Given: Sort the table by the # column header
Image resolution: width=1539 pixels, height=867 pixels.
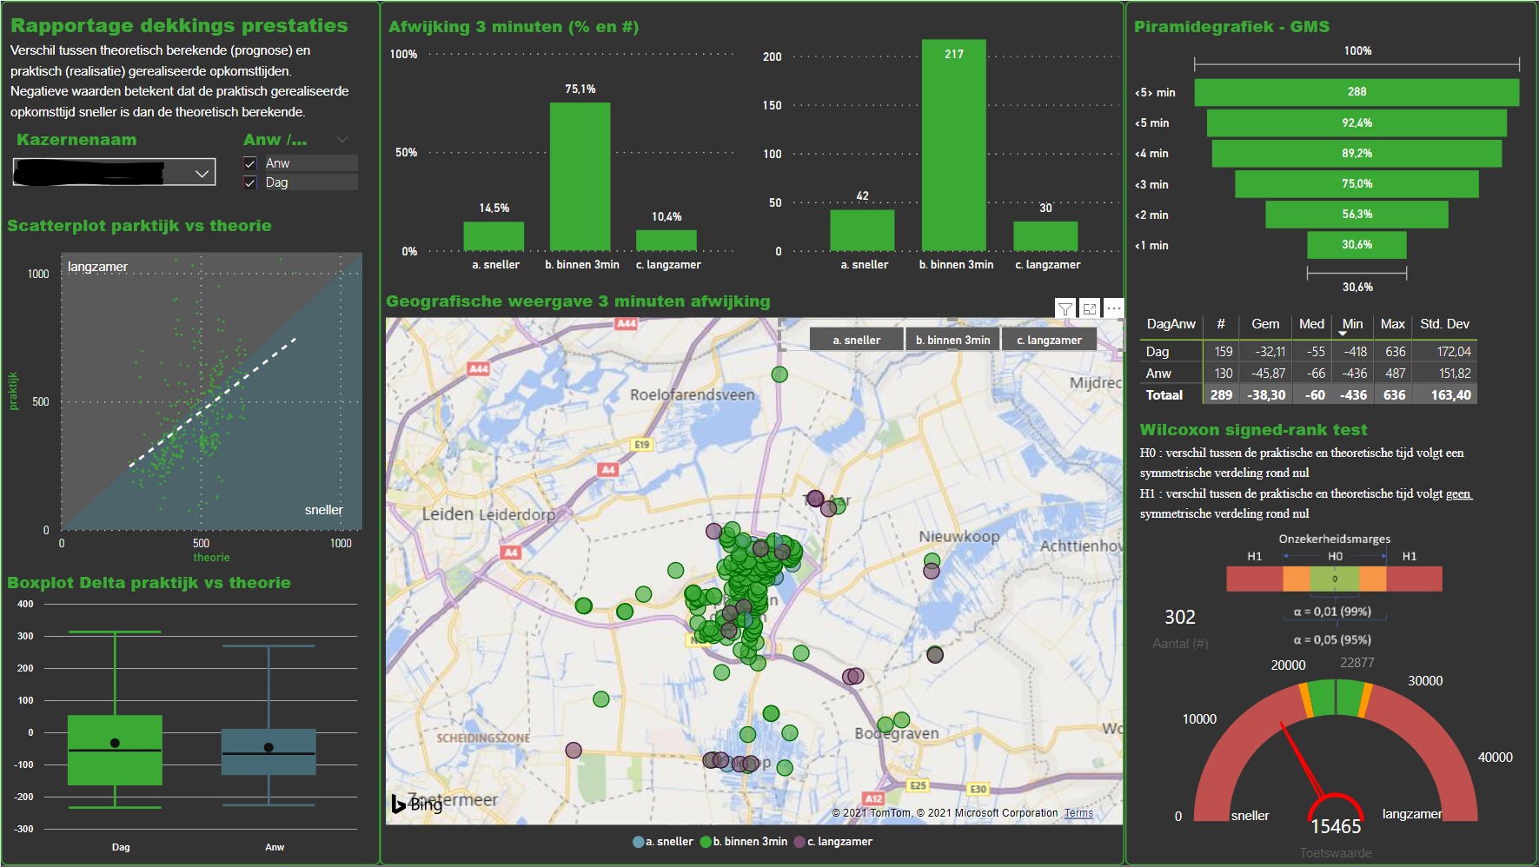Looking at the screenshot, I should pos(1221,324).
